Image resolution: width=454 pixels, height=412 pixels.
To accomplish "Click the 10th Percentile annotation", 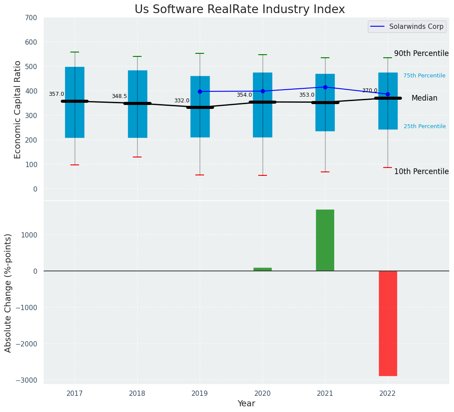I will tap(421, 171).
